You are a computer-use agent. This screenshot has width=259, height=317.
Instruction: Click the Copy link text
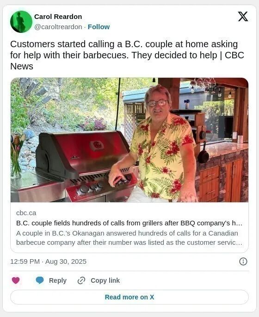[x=105, y=280]
